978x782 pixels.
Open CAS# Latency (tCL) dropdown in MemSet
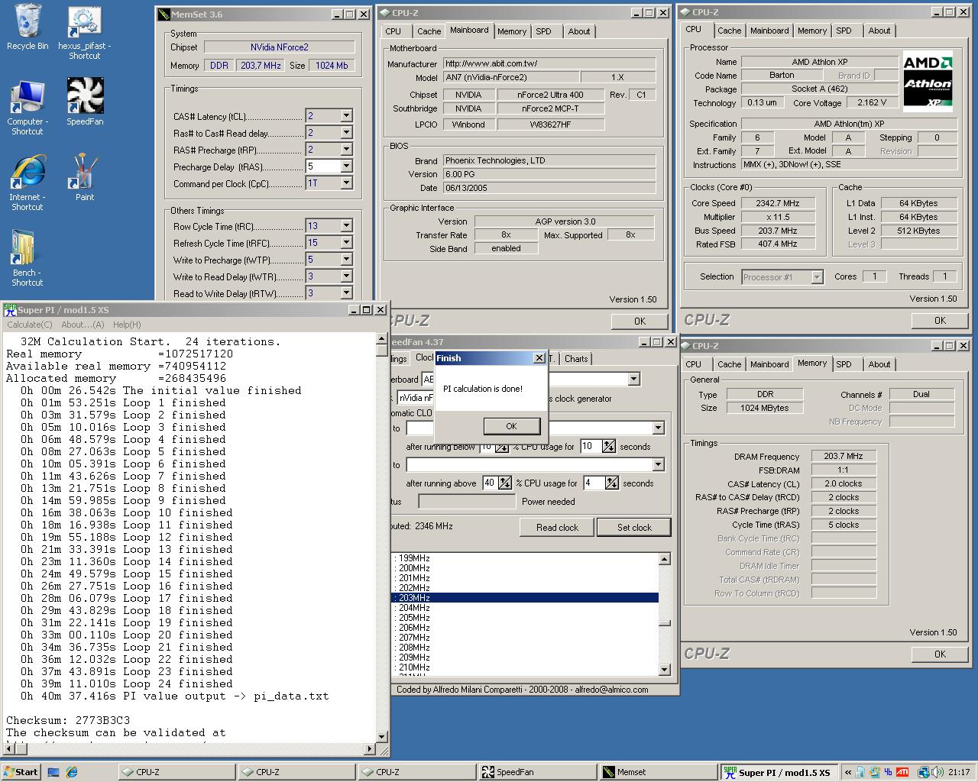[x=346, y=116]
